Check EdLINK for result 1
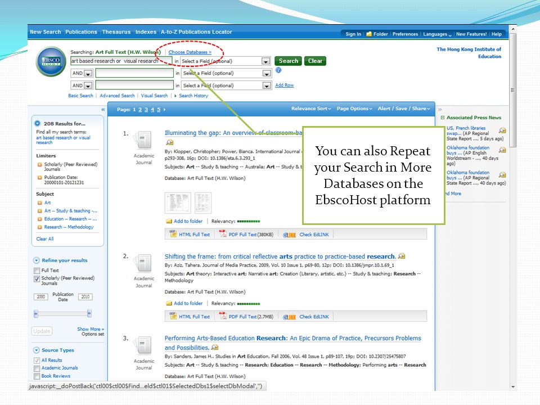Viewport: 540px width, 405px height. click(x=306, y=235)
